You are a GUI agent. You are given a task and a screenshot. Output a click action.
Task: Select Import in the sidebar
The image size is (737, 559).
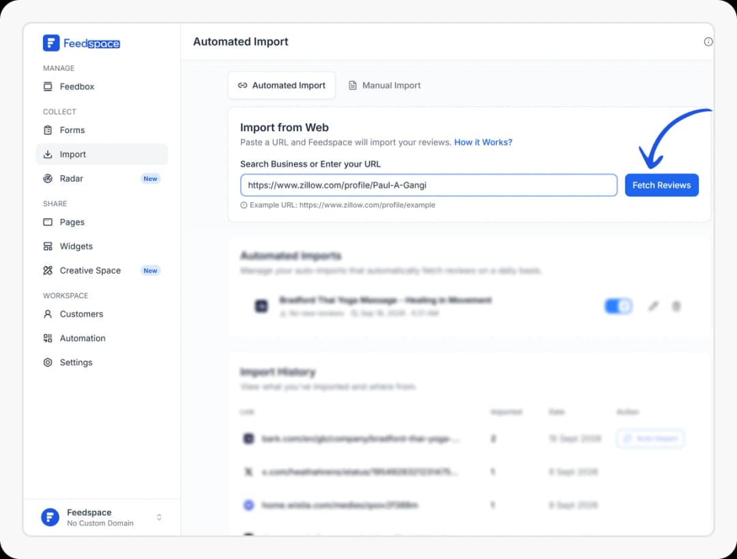pyautogui.click(x=102, y=154)
